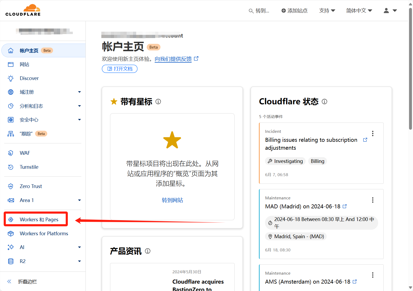
Task: Open Billing issues incident external link icon
Action: pyautogui.click(x=365, y=140)
